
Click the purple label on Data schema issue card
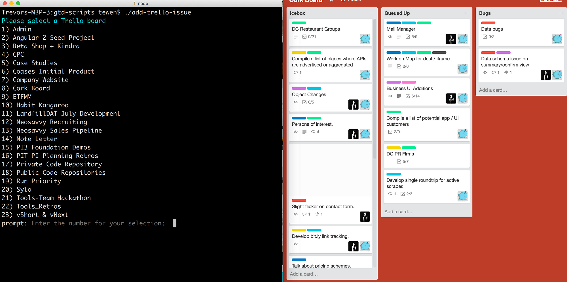point(503,53)
